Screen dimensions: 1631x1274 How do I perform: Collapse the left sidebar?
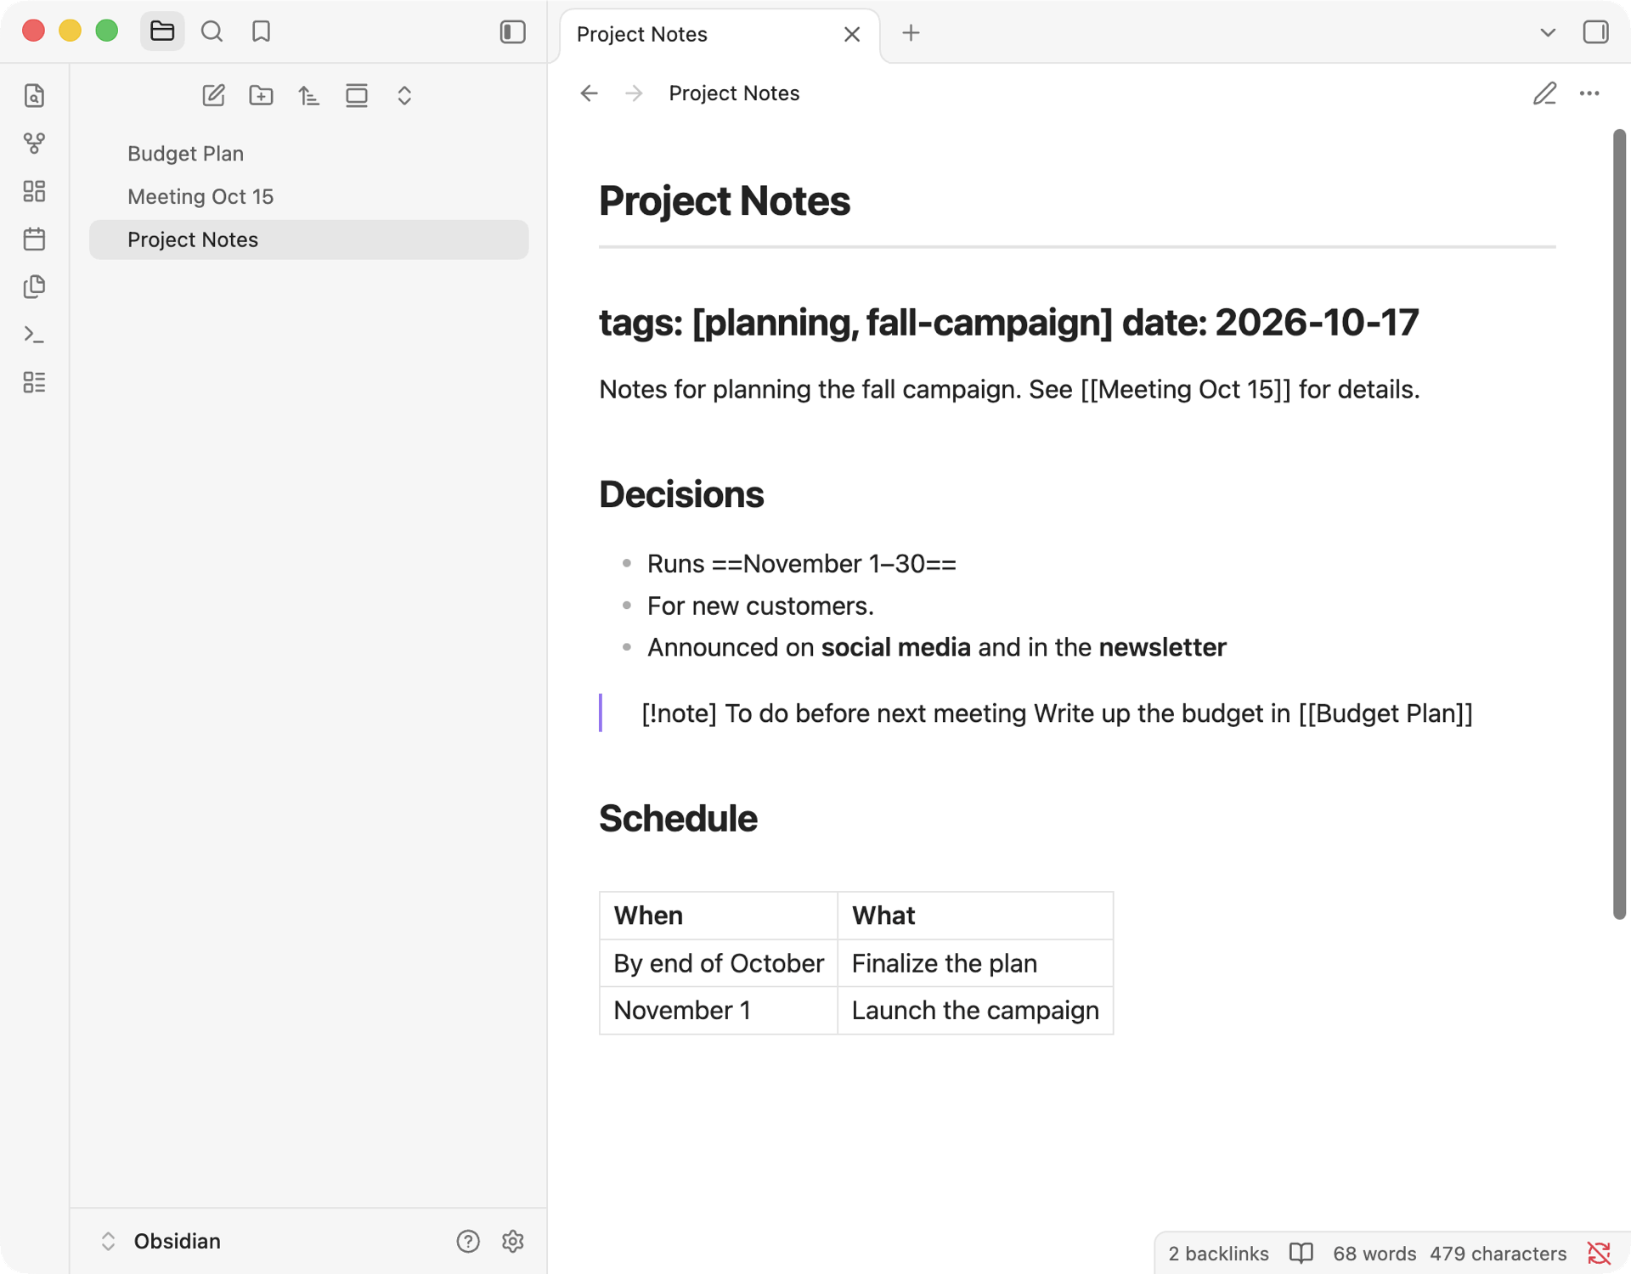pos(512,32)
